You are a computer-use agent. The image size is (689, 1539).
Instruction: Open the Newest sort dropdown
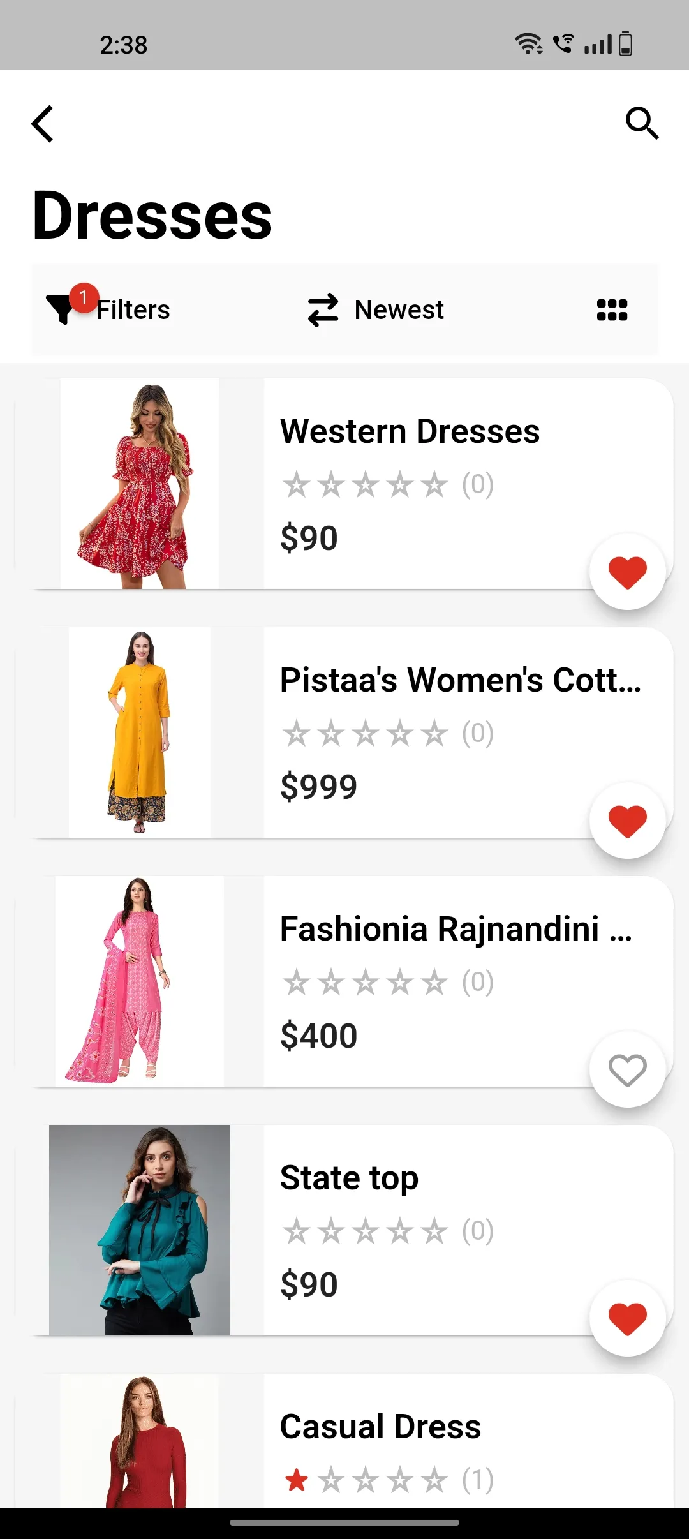(x=399, y=310)
